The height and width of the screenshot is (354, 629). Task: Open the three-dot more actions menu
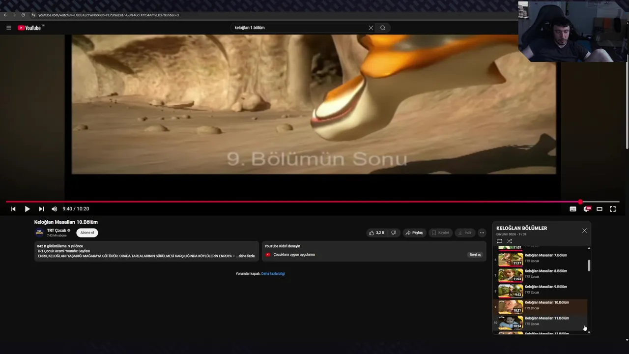point(482,233)
